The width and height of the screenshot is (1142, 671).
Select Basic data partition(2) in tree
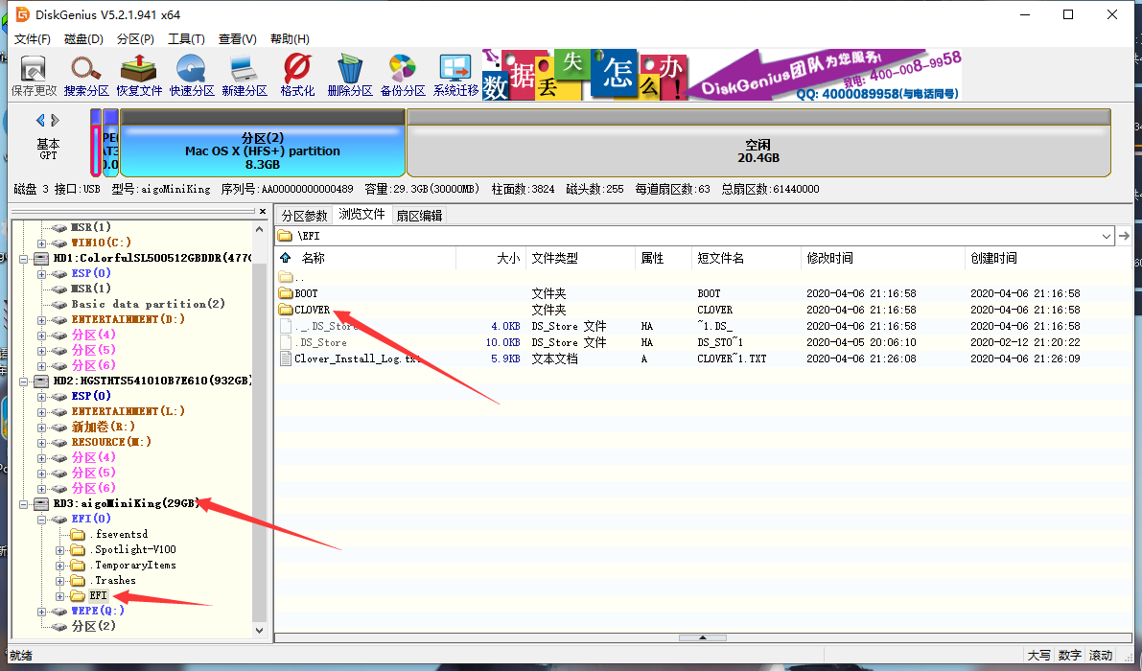[x=148, y=304]
